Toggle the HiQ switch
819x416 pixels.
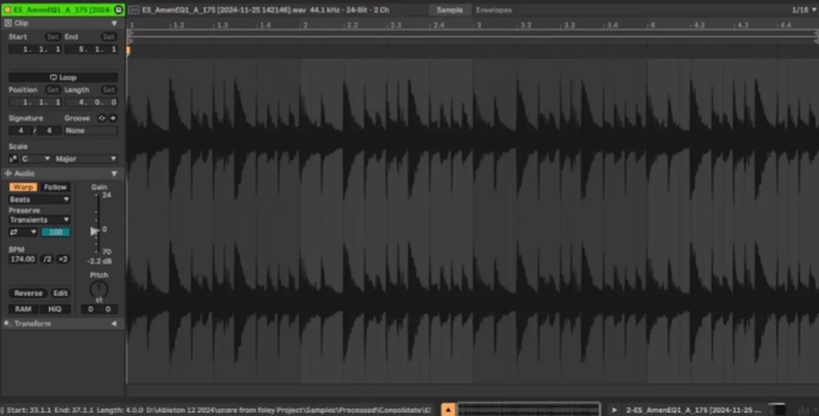point(55,309)
